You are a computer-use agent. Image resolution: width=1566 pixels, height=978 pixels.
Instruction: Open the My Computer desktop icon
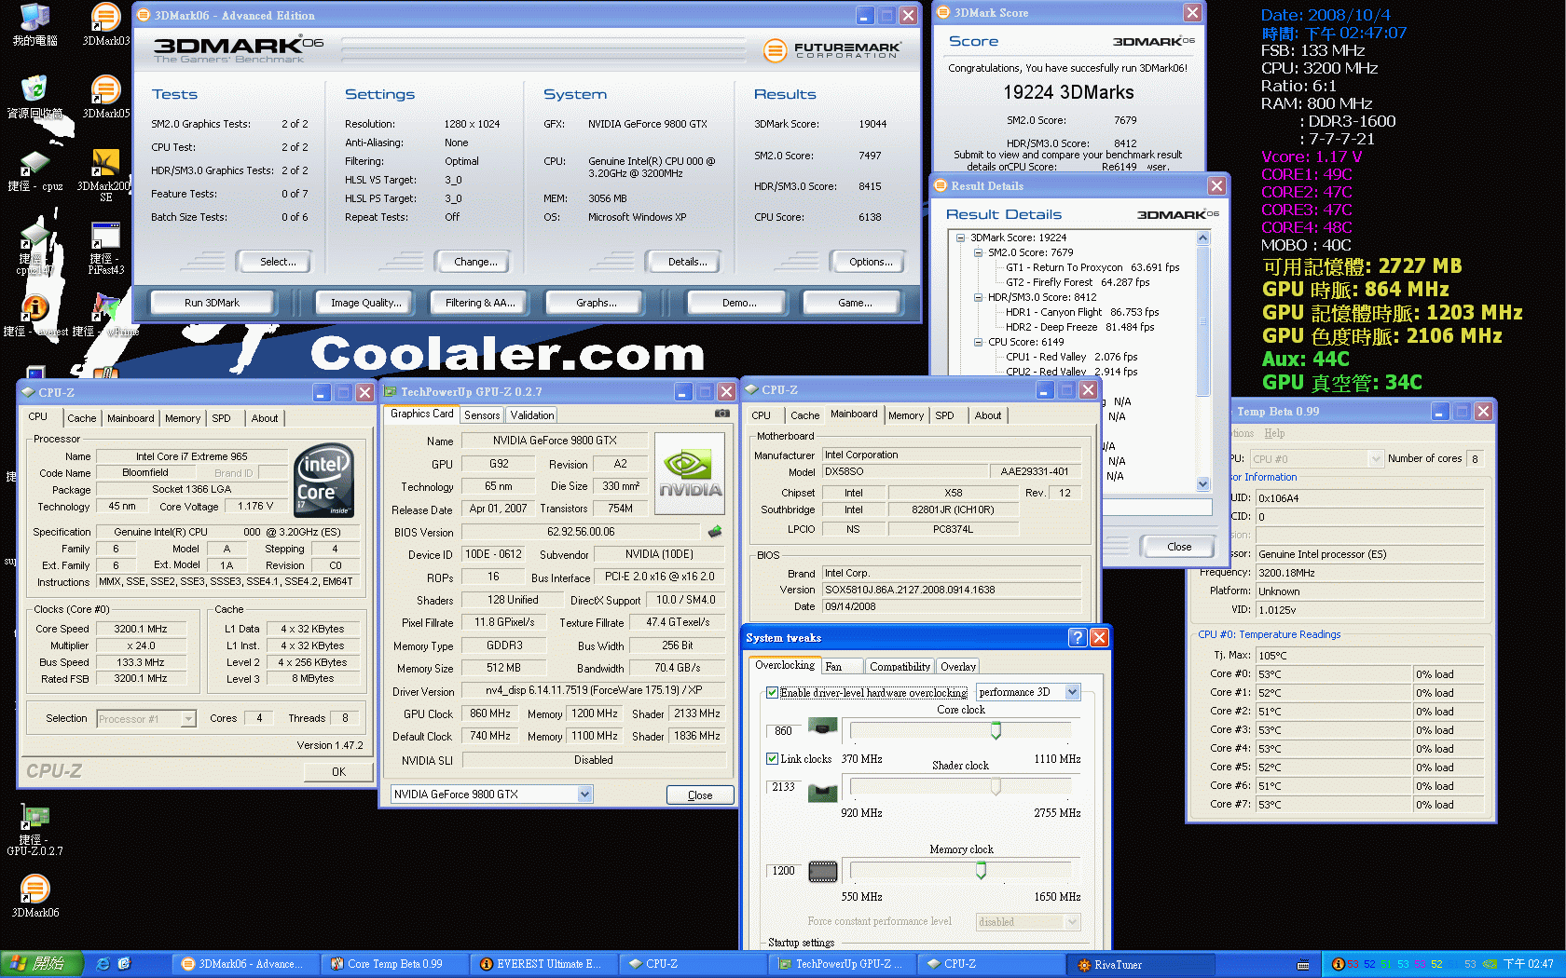pos(34,25)
